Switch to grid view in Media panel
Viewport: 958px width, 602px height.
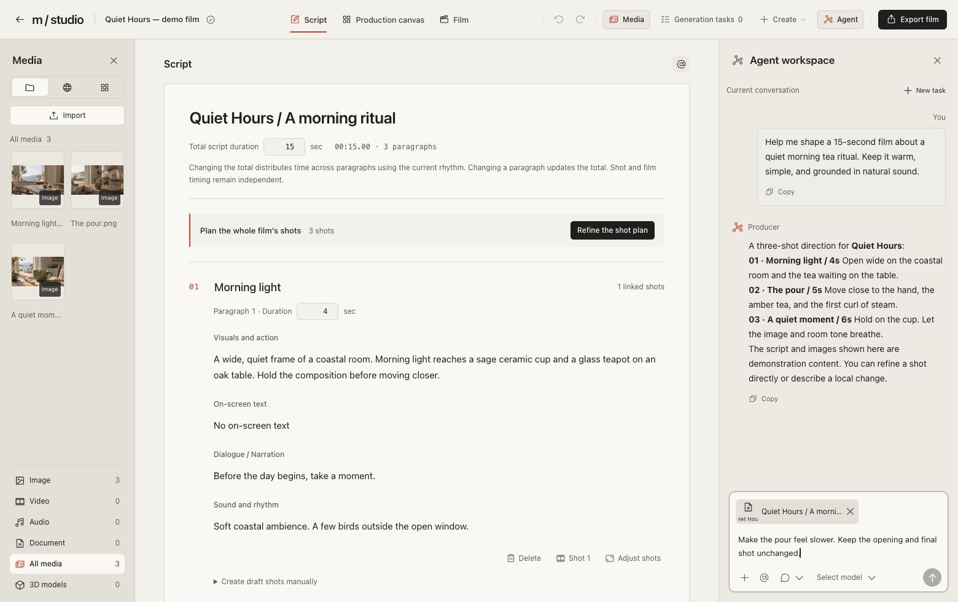(104, 87)
